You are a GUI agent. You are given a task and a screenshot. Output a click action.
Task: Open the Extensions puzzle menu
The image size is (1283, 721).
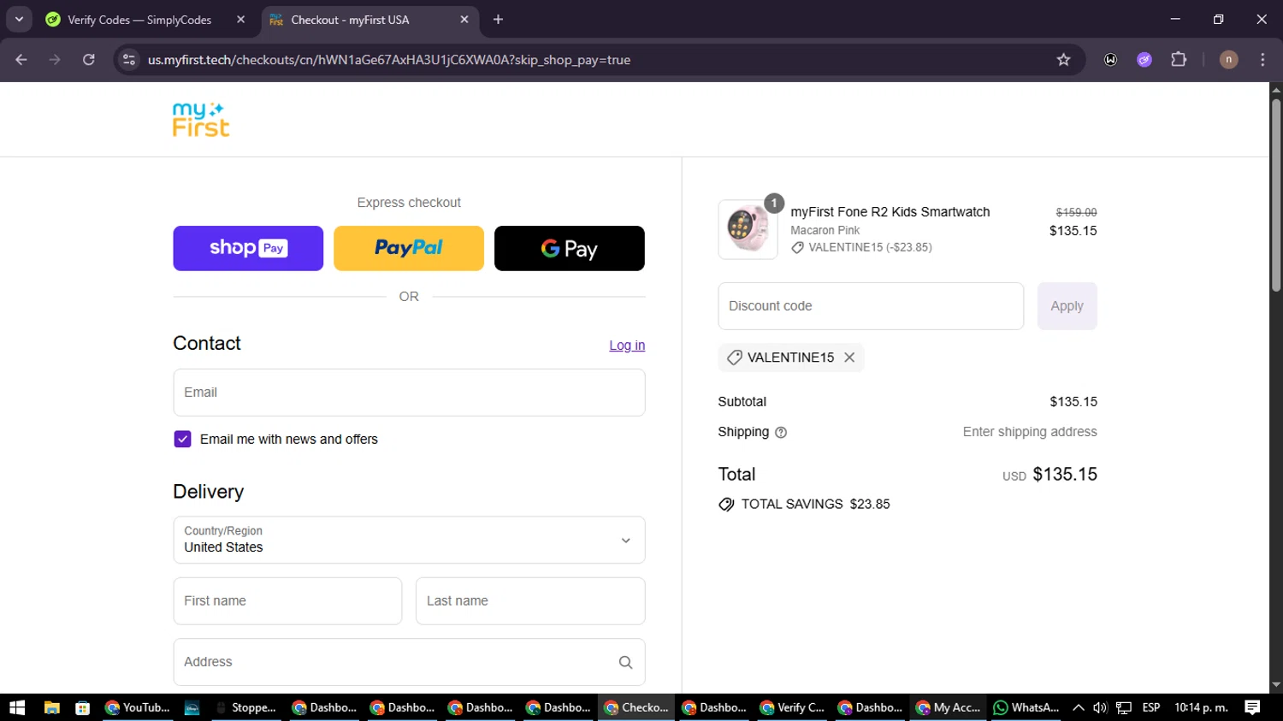point(1179,60)
